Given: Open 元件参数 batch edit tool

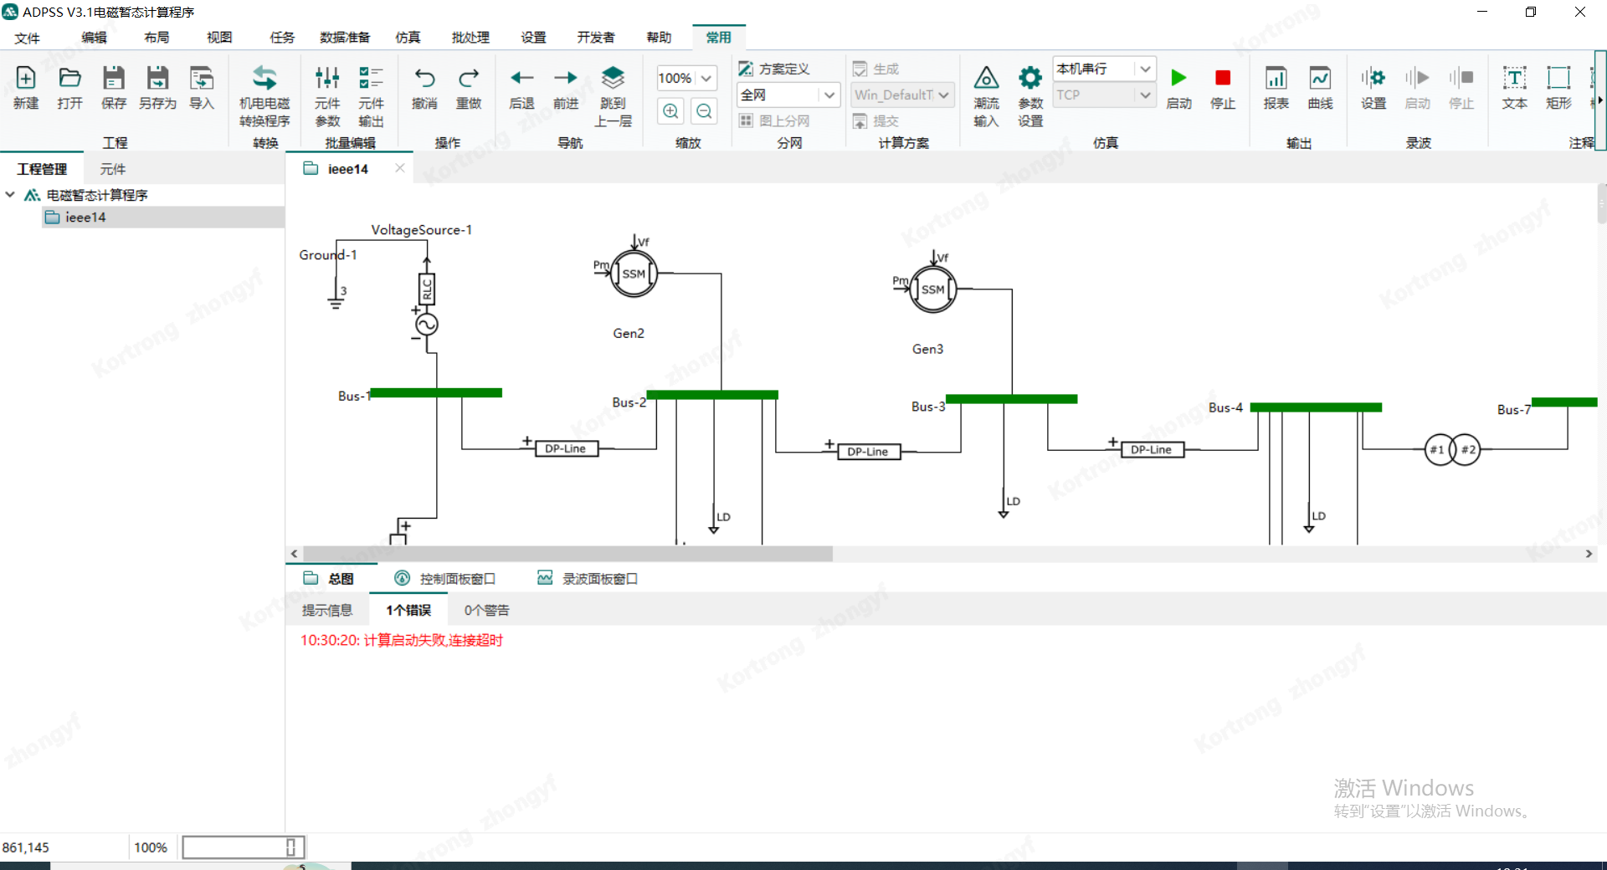Looking at the screenshot, I should point(327,79).
